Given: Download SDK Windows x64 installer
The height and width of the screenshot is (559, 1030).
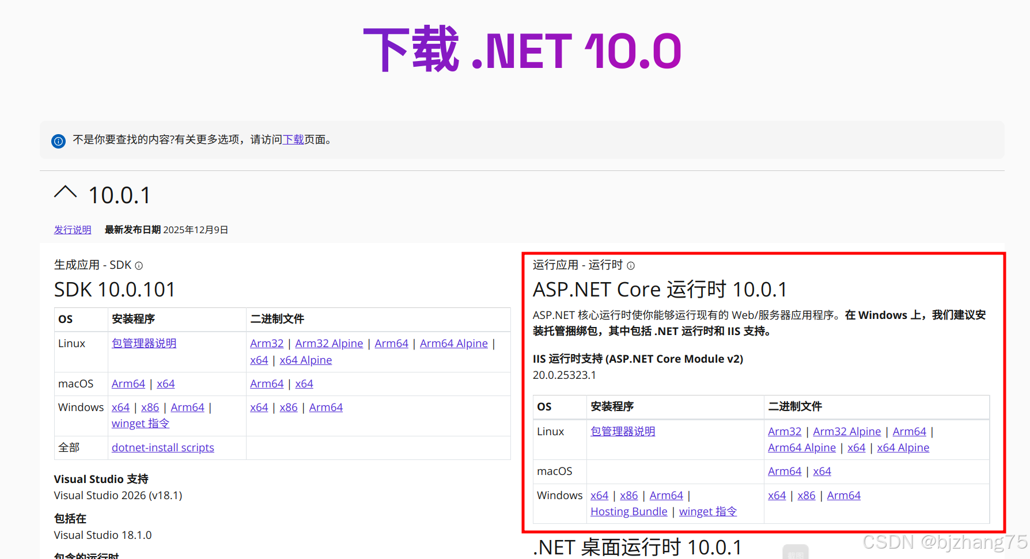Looking at the screenshot, I should [x=120, y=407].
